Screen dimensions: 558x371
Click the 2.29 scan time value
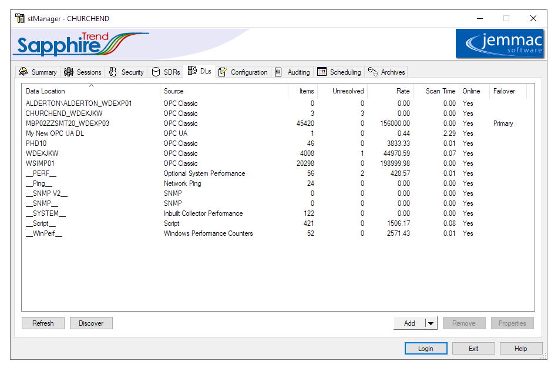[449, 133]
